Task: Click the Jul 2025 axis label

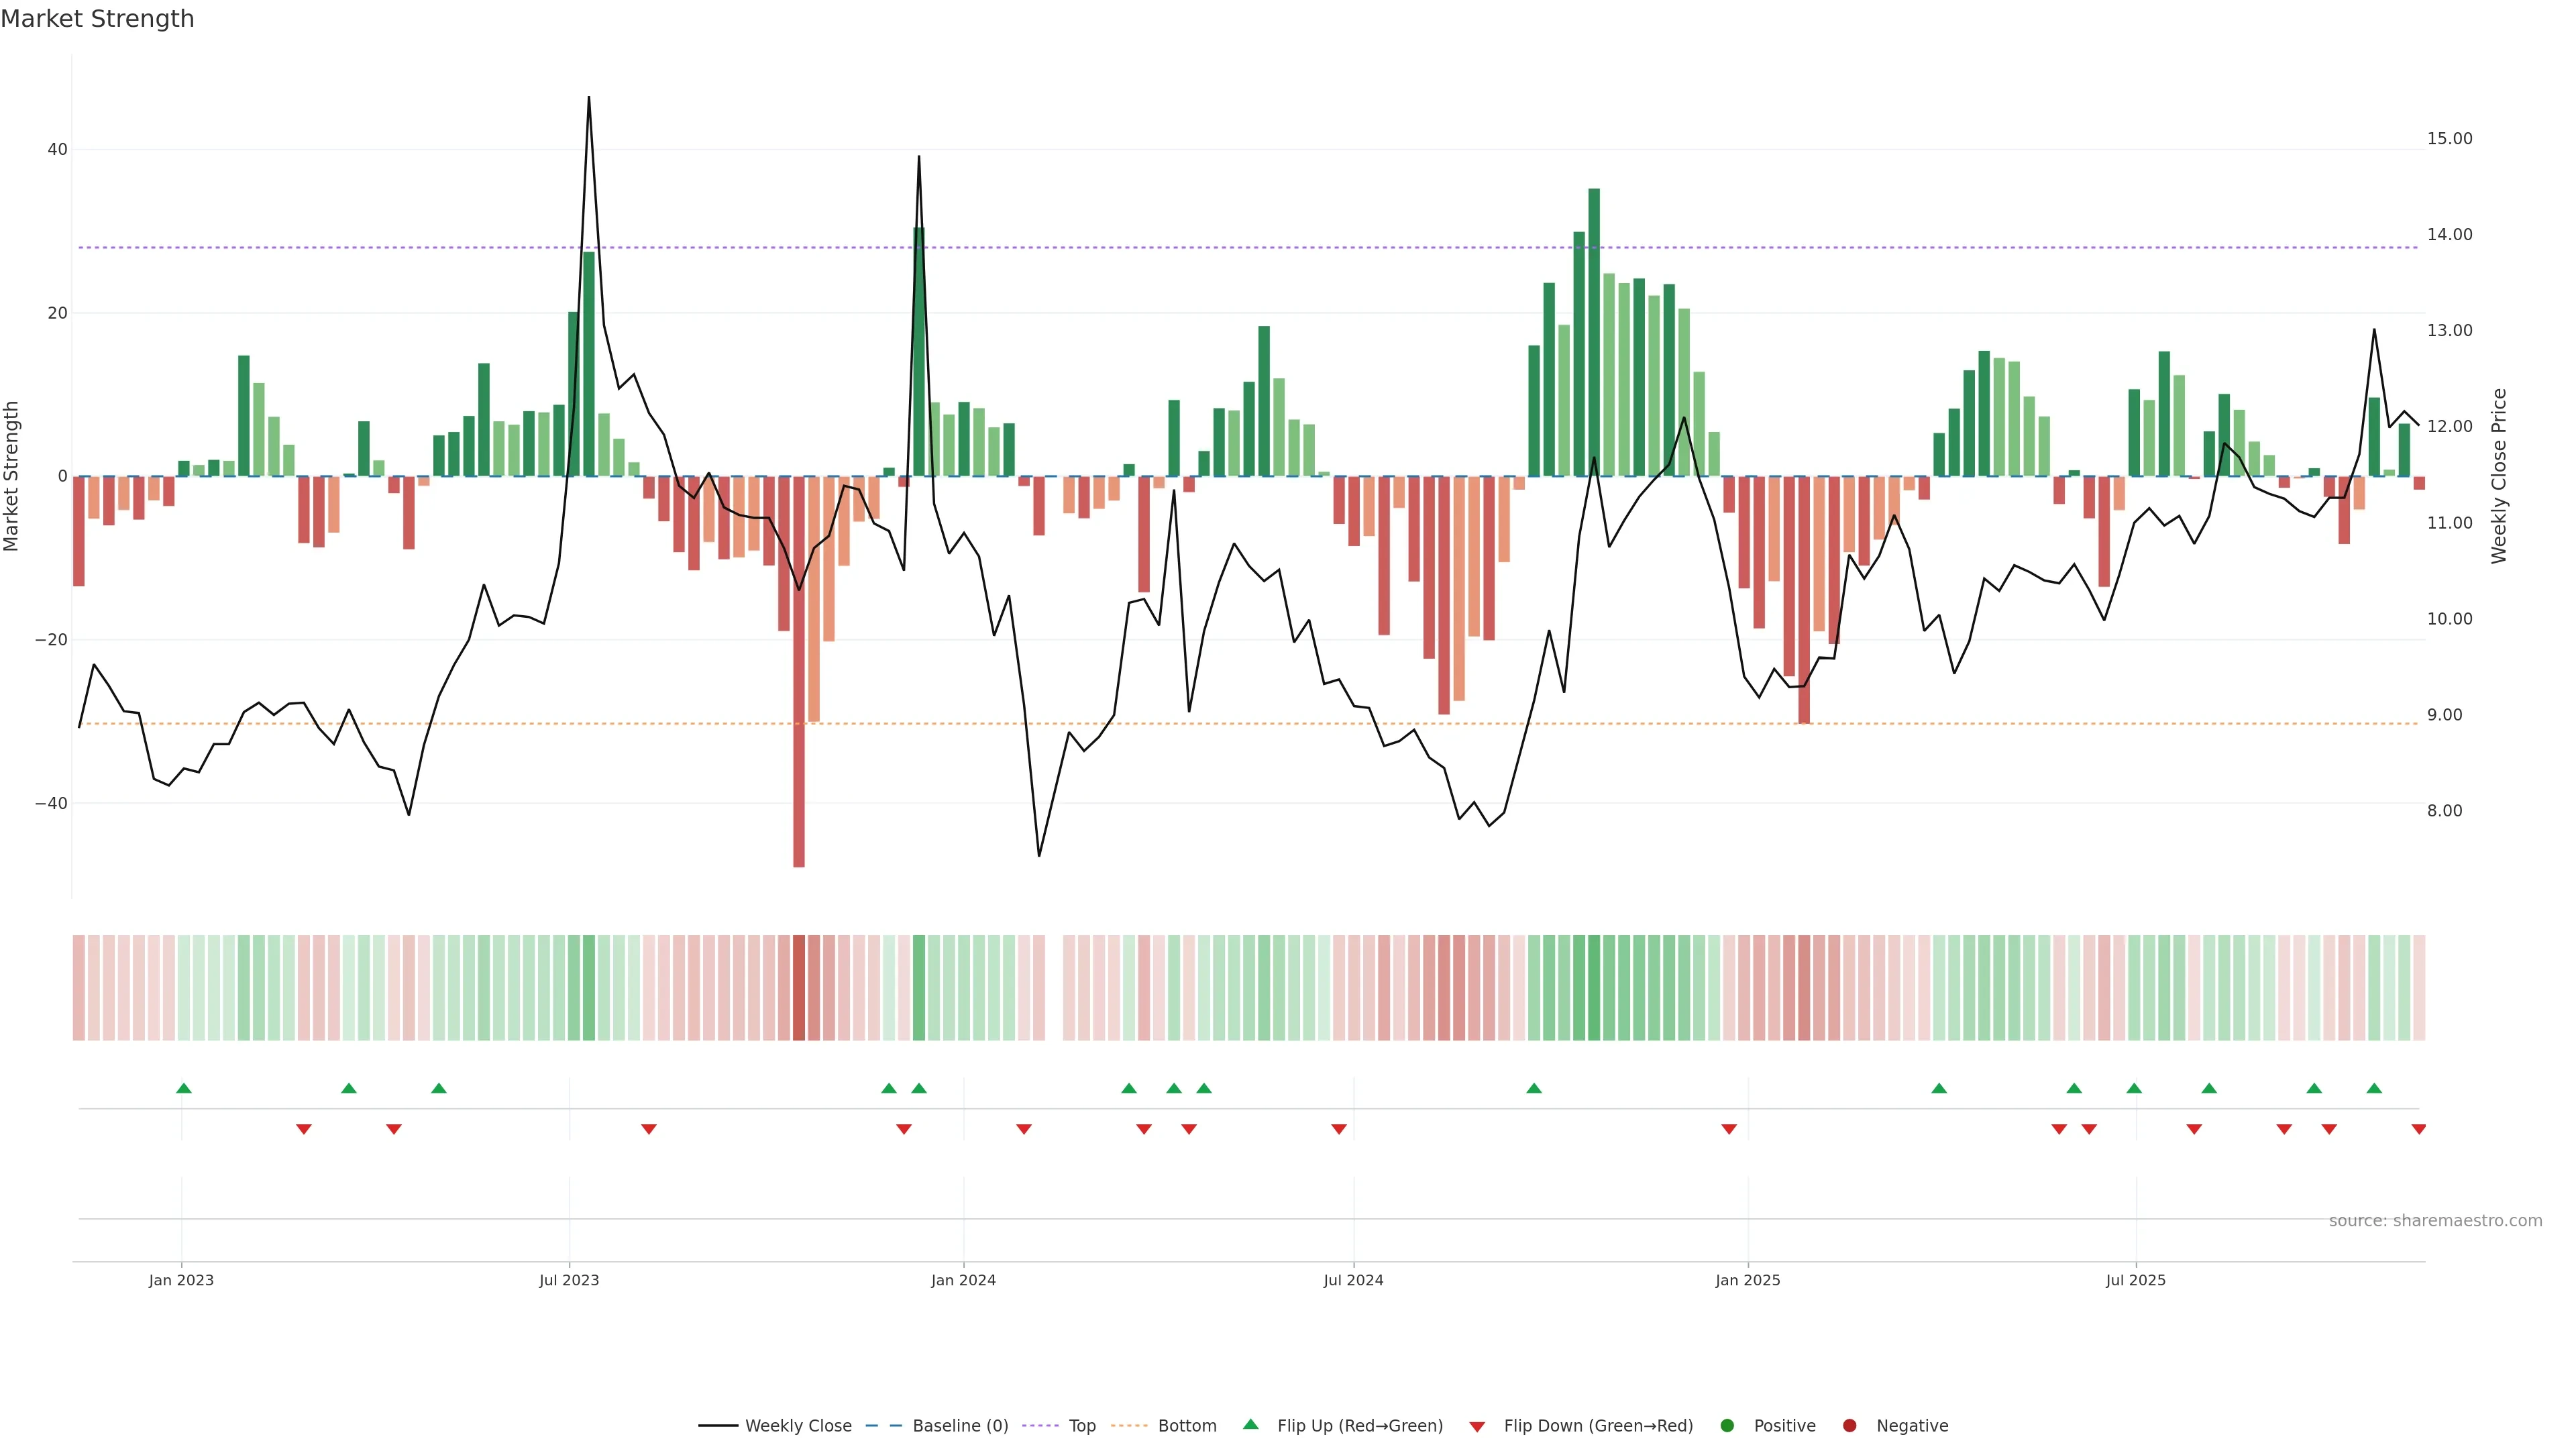Action: click(2135, 1280)
